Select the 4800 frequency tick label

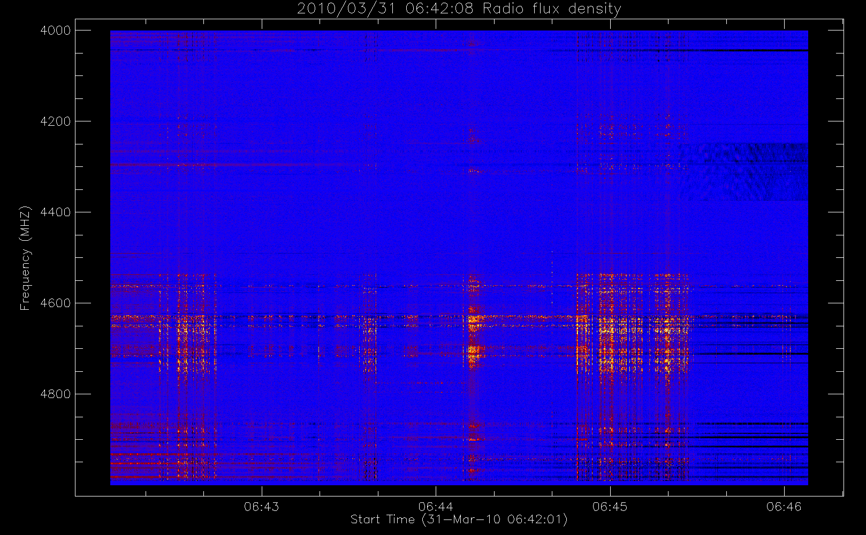[56, 394]
